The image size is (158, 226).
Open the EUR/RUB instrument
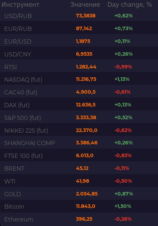(79, 28)
